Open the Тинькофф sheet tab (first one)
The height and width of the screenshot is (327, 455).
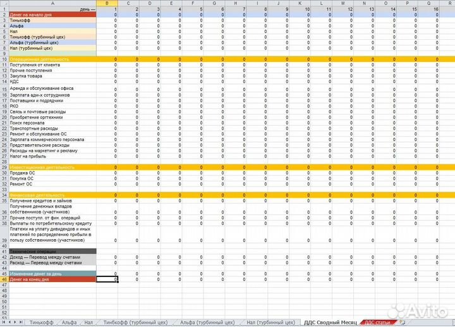tap(41, 323)
